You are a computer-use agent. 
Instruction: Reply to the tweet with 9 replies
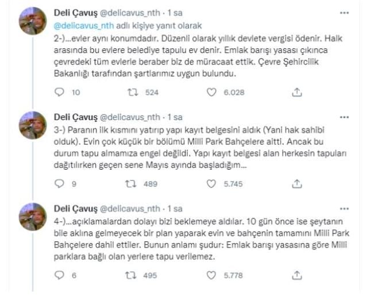point(58,184)
